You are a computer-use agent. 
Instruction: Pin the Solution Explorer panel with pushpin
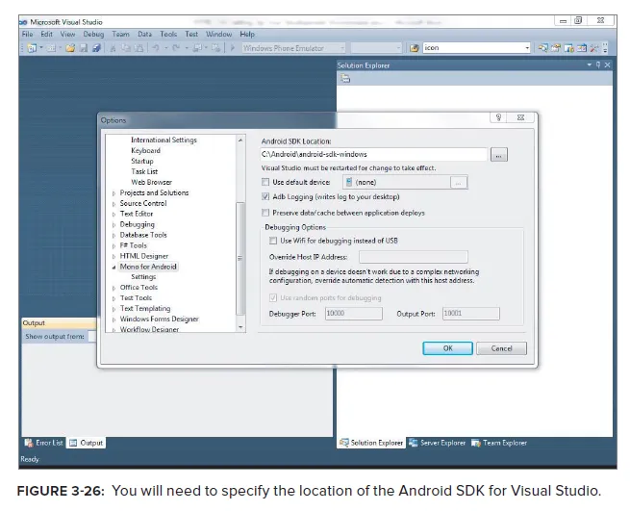598,64
